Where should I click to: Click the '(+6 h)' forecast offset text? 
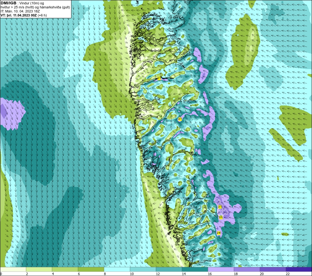pyautogui.click(x=42, y=15)
